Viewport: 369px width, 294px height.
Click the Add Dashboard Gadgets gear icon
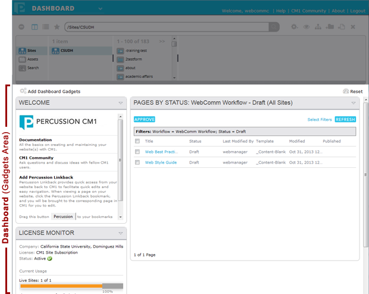tap(23, 91)
